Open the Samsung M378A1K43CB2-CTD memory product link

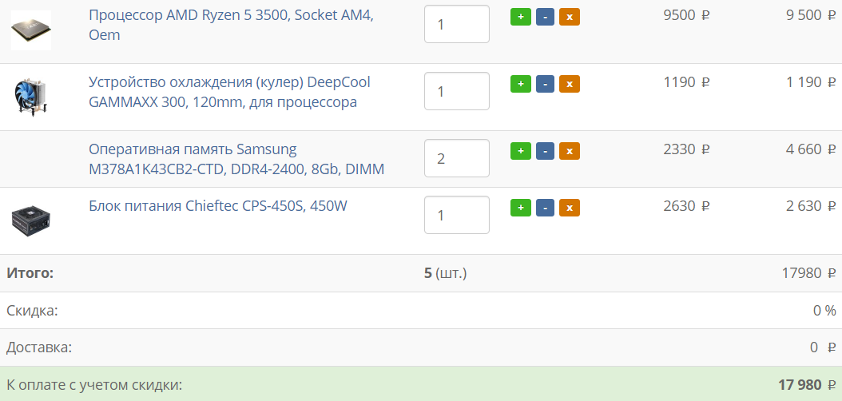[x=236, y=159]
